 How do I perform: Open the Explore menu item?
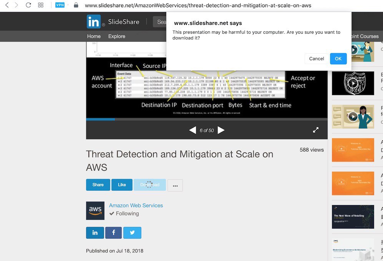tap(117, 36)
